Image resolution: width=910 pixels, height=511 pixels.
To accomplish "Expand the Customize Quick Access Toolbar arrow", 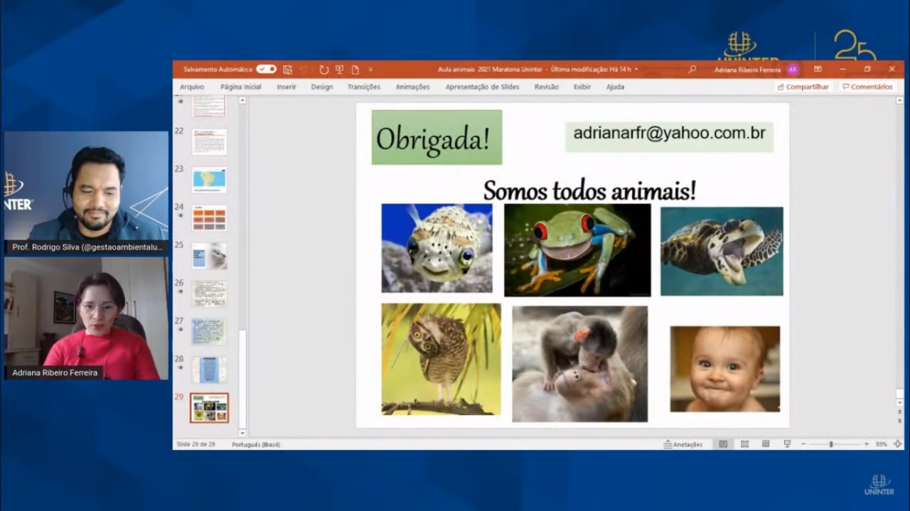I will pos(370,70).
